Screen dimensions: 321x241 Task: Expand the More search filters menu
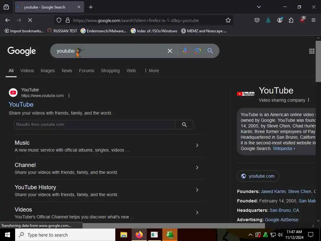coord(152,71)
